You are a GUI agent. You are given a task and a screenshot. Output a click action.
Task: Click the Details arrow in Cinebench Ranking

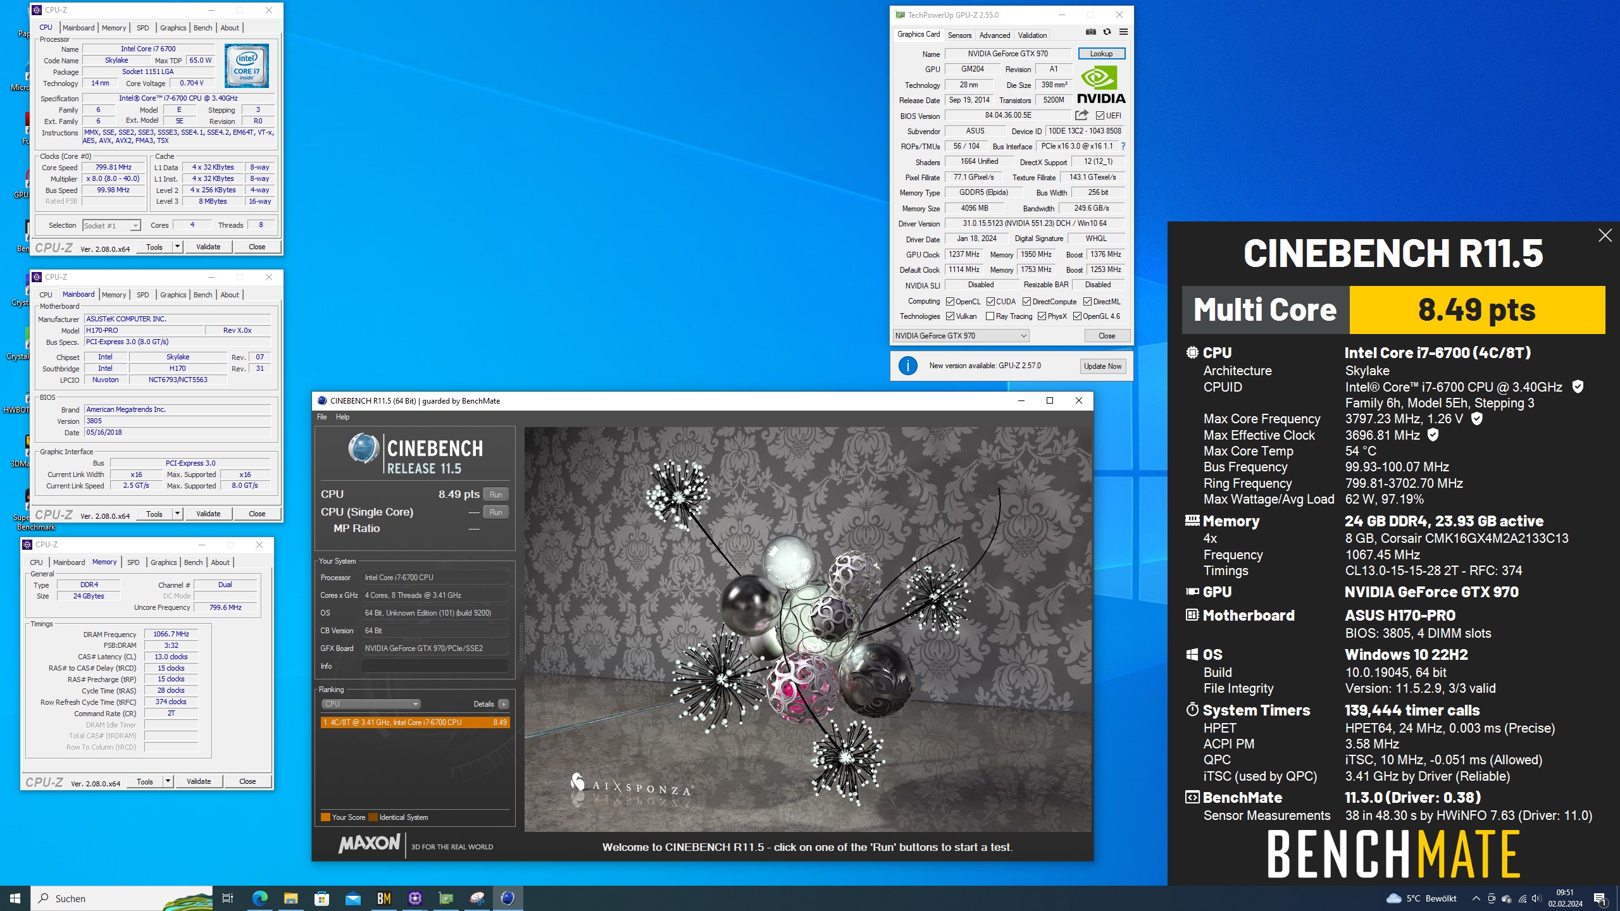[503, 704]
